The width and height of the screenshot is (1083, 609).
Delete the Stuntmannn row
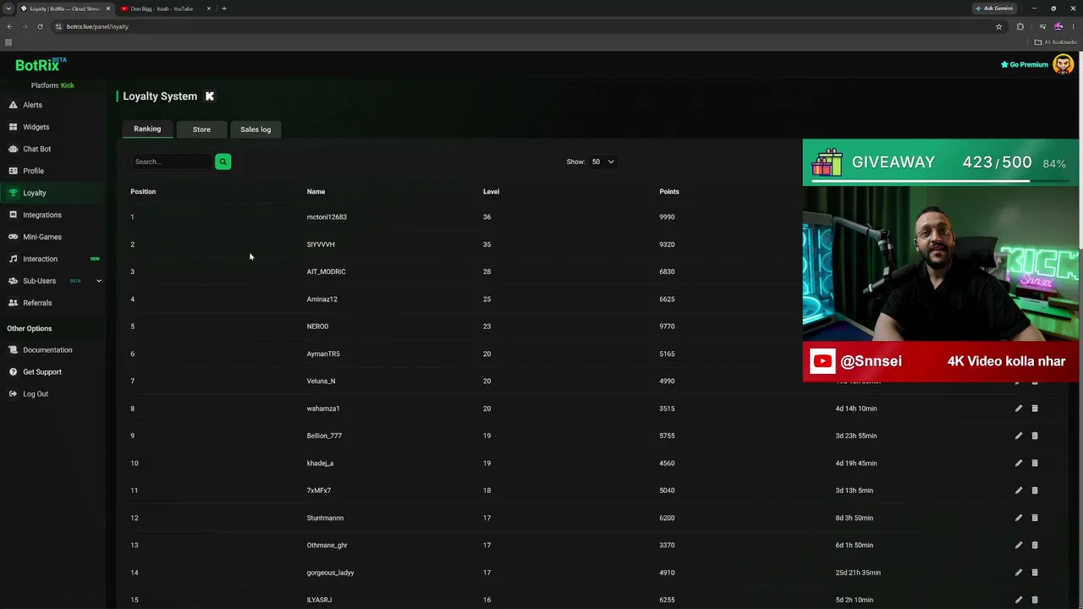click(x=1035, y=518)
